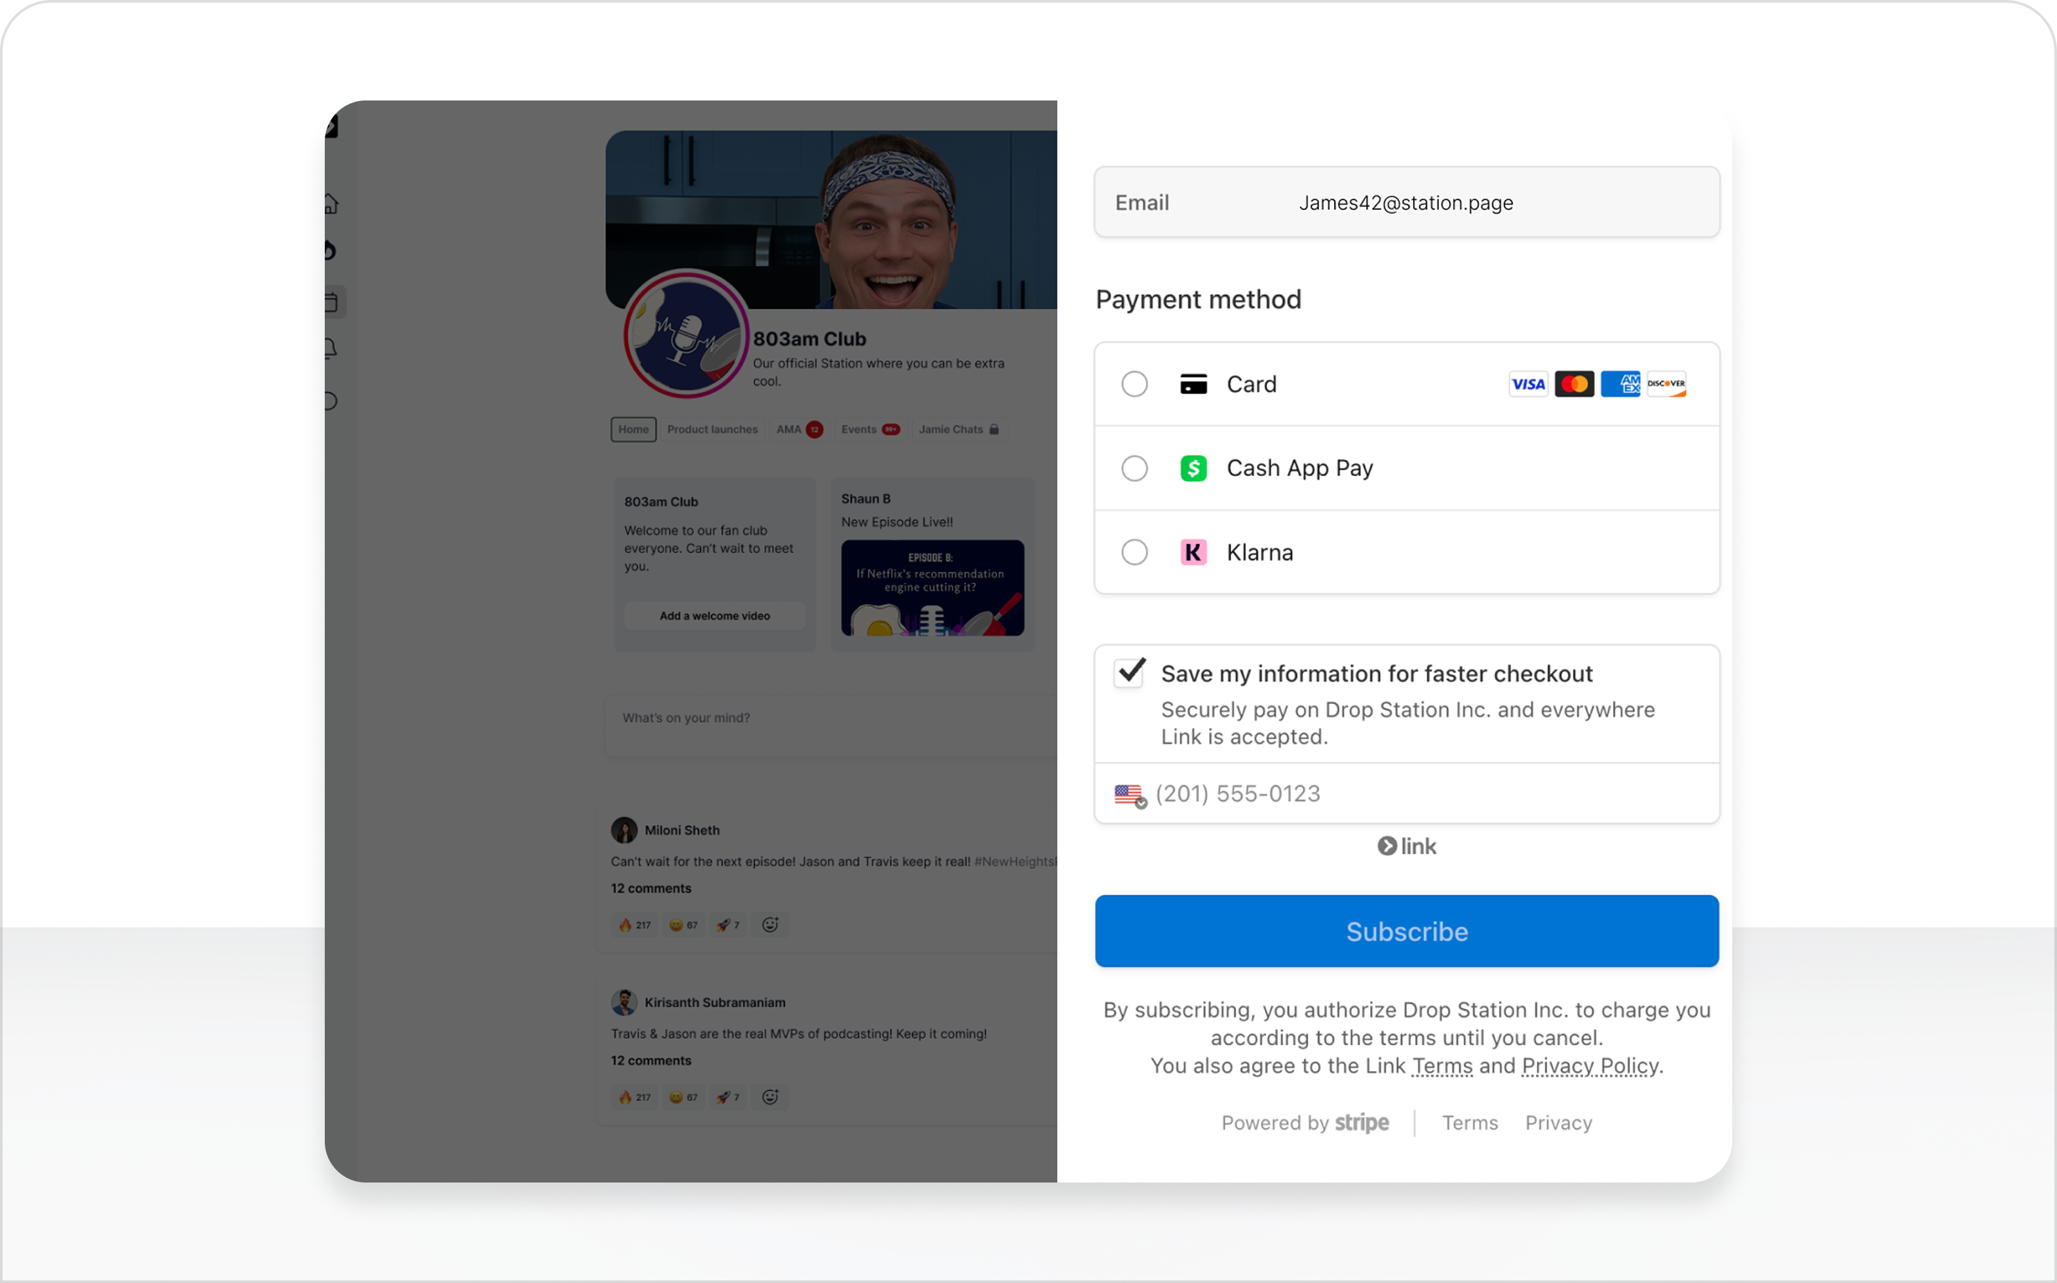Add emoji reaction to Miloni Sheth's post
Image resolution: width=2057 pixels, height=1283 pixels.
[x=770, y=925]
